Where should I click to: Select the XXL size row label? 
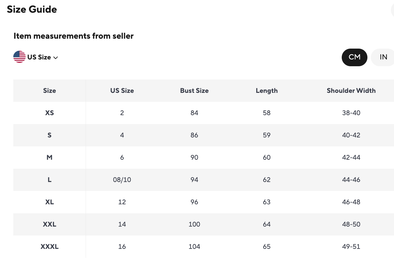pyautogui.click(x=49, y=224)
